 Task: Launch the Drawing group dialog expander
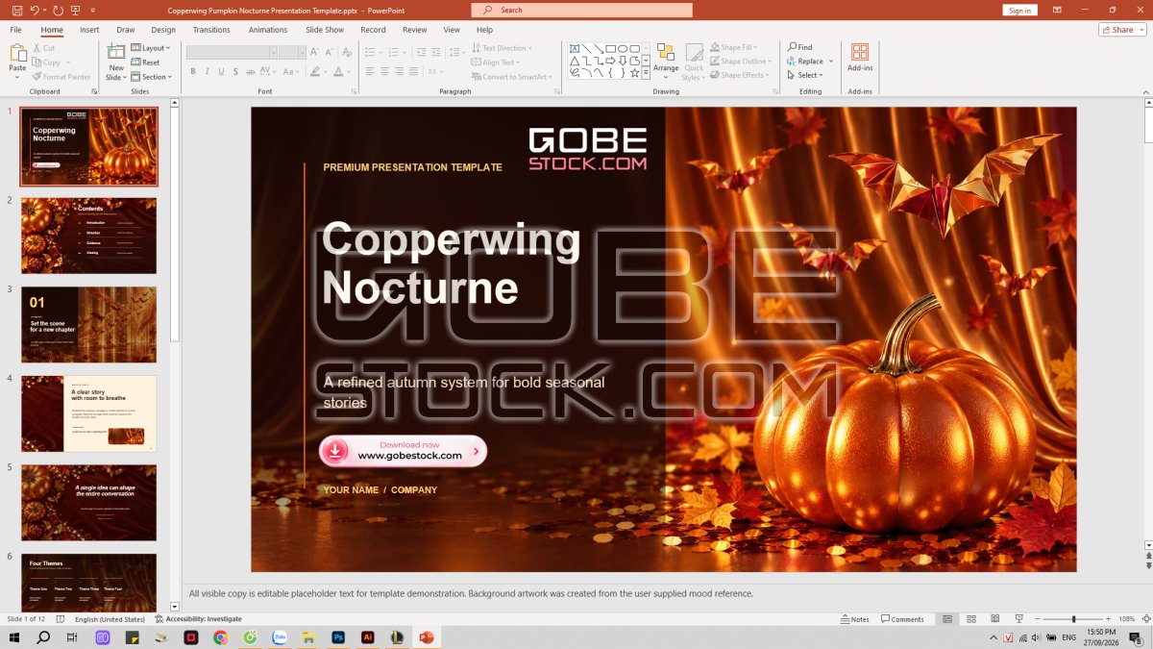pyautogui.click(x=773, y=91)
